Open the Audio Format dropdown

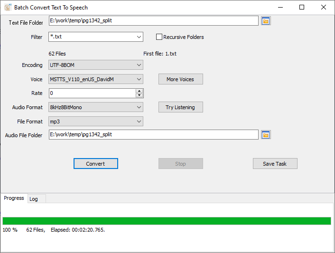139,107
